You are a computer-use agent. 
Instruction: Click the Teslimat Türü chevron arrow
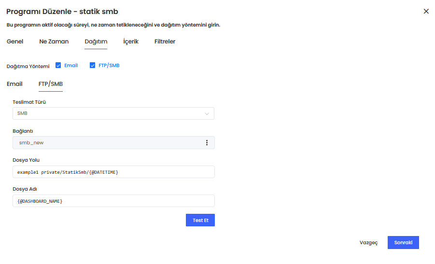pos(207,114)
